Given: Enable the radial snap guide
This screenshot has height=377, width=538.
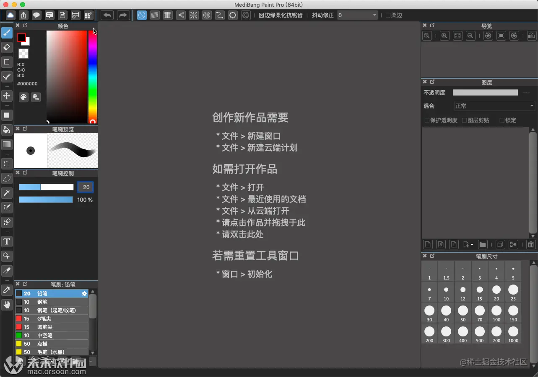Looking at the screenshot, I should point(194,15).
